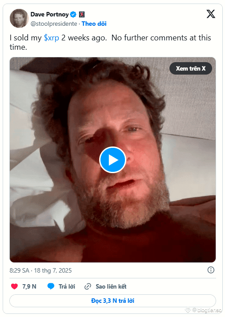Like the tweet with the heart icon
This screenshot has height=317, width=225.
tap(14, 286)
